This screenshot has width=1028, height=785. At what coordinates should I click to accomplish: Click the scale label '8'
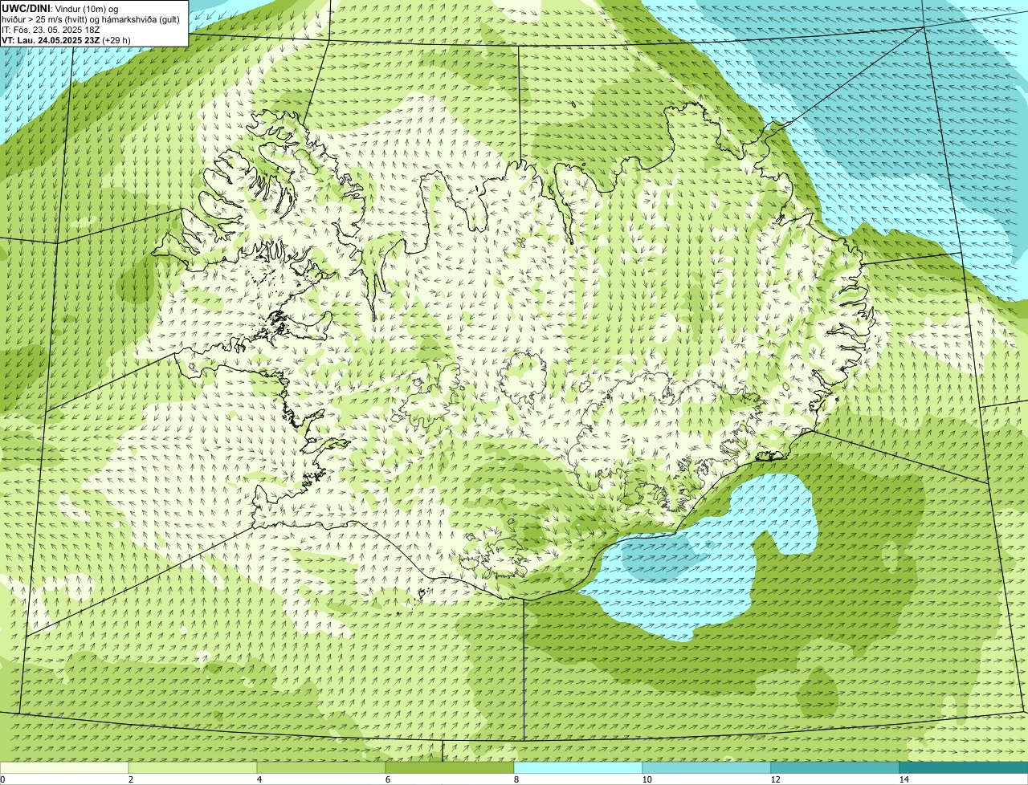pyautogui.click(x=516, y=779)
